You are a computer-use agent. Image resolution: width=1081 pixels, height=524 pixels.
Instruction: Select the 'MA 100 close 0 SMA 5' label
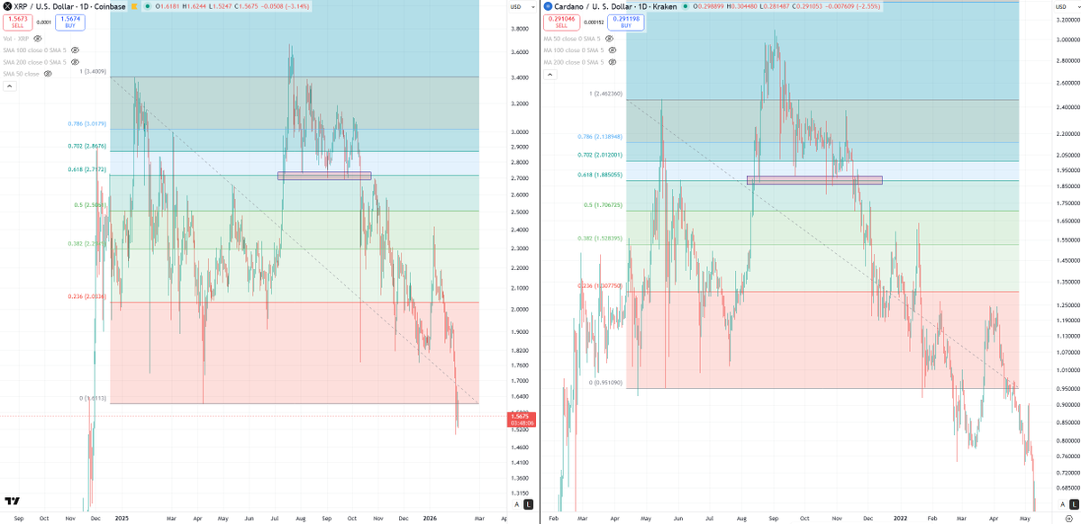coord(574,50)
